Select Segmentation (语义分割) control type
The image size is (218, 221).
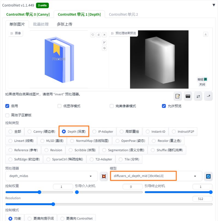(123, 150)
